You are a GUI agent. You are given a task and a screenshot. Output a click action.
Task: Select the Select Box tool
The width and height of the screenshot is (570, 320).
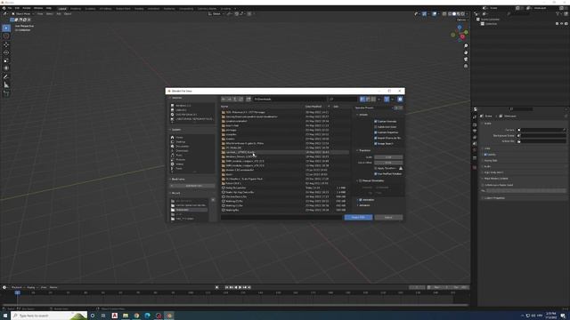coord(6,28)
